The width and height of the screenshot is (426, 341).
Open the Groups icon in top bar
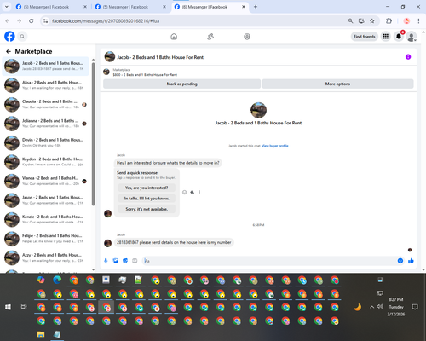click(247, 37)
